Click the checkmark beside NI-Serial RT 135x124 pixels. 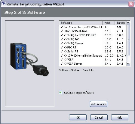[62, 52]
